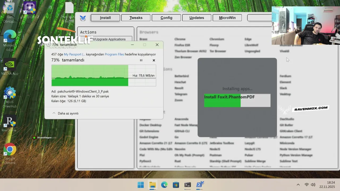This screenshot has height=191, width=340.
Task: Select Zoom application
Action: click(178, 100)
